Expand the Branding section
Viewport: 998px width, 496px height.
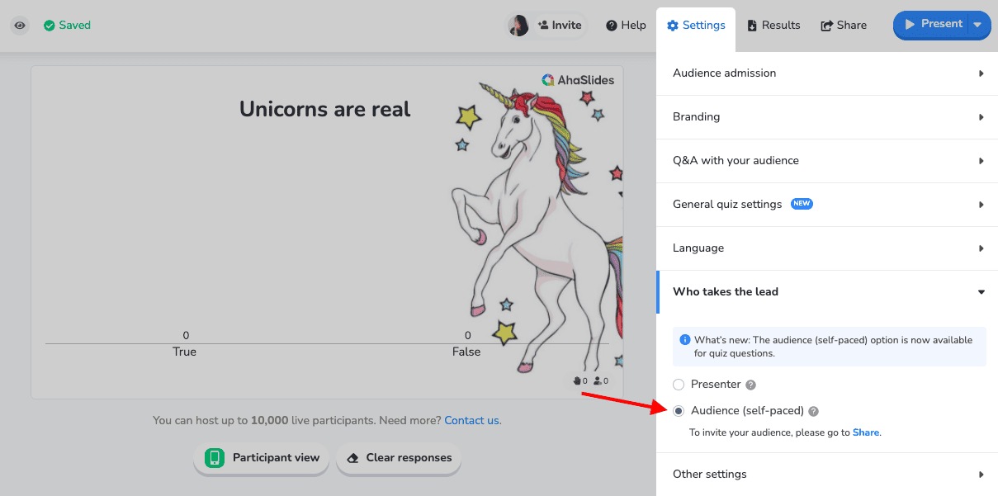827,117
